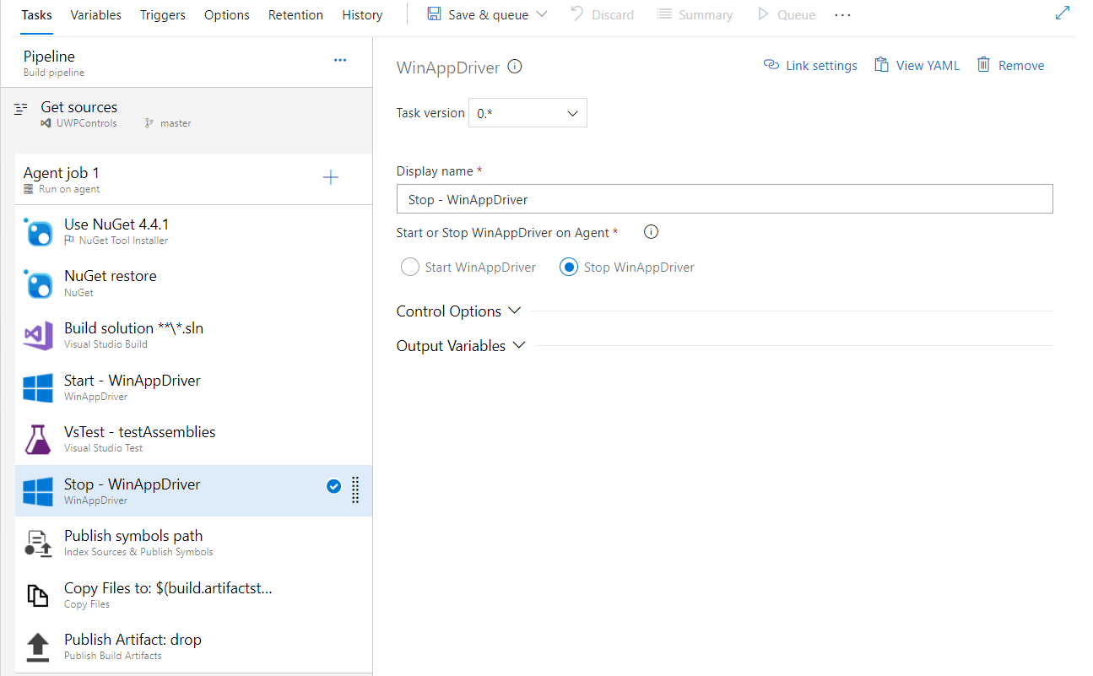Viewport: 1093px width, 676px height.
Task: Select the VsTest - testAssemblies task
Action: pyautogui.click(x=193, y=439)
